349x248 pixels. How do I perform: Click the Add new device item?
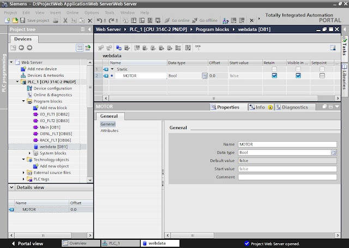pyautogui.click(x=42, y=69)
